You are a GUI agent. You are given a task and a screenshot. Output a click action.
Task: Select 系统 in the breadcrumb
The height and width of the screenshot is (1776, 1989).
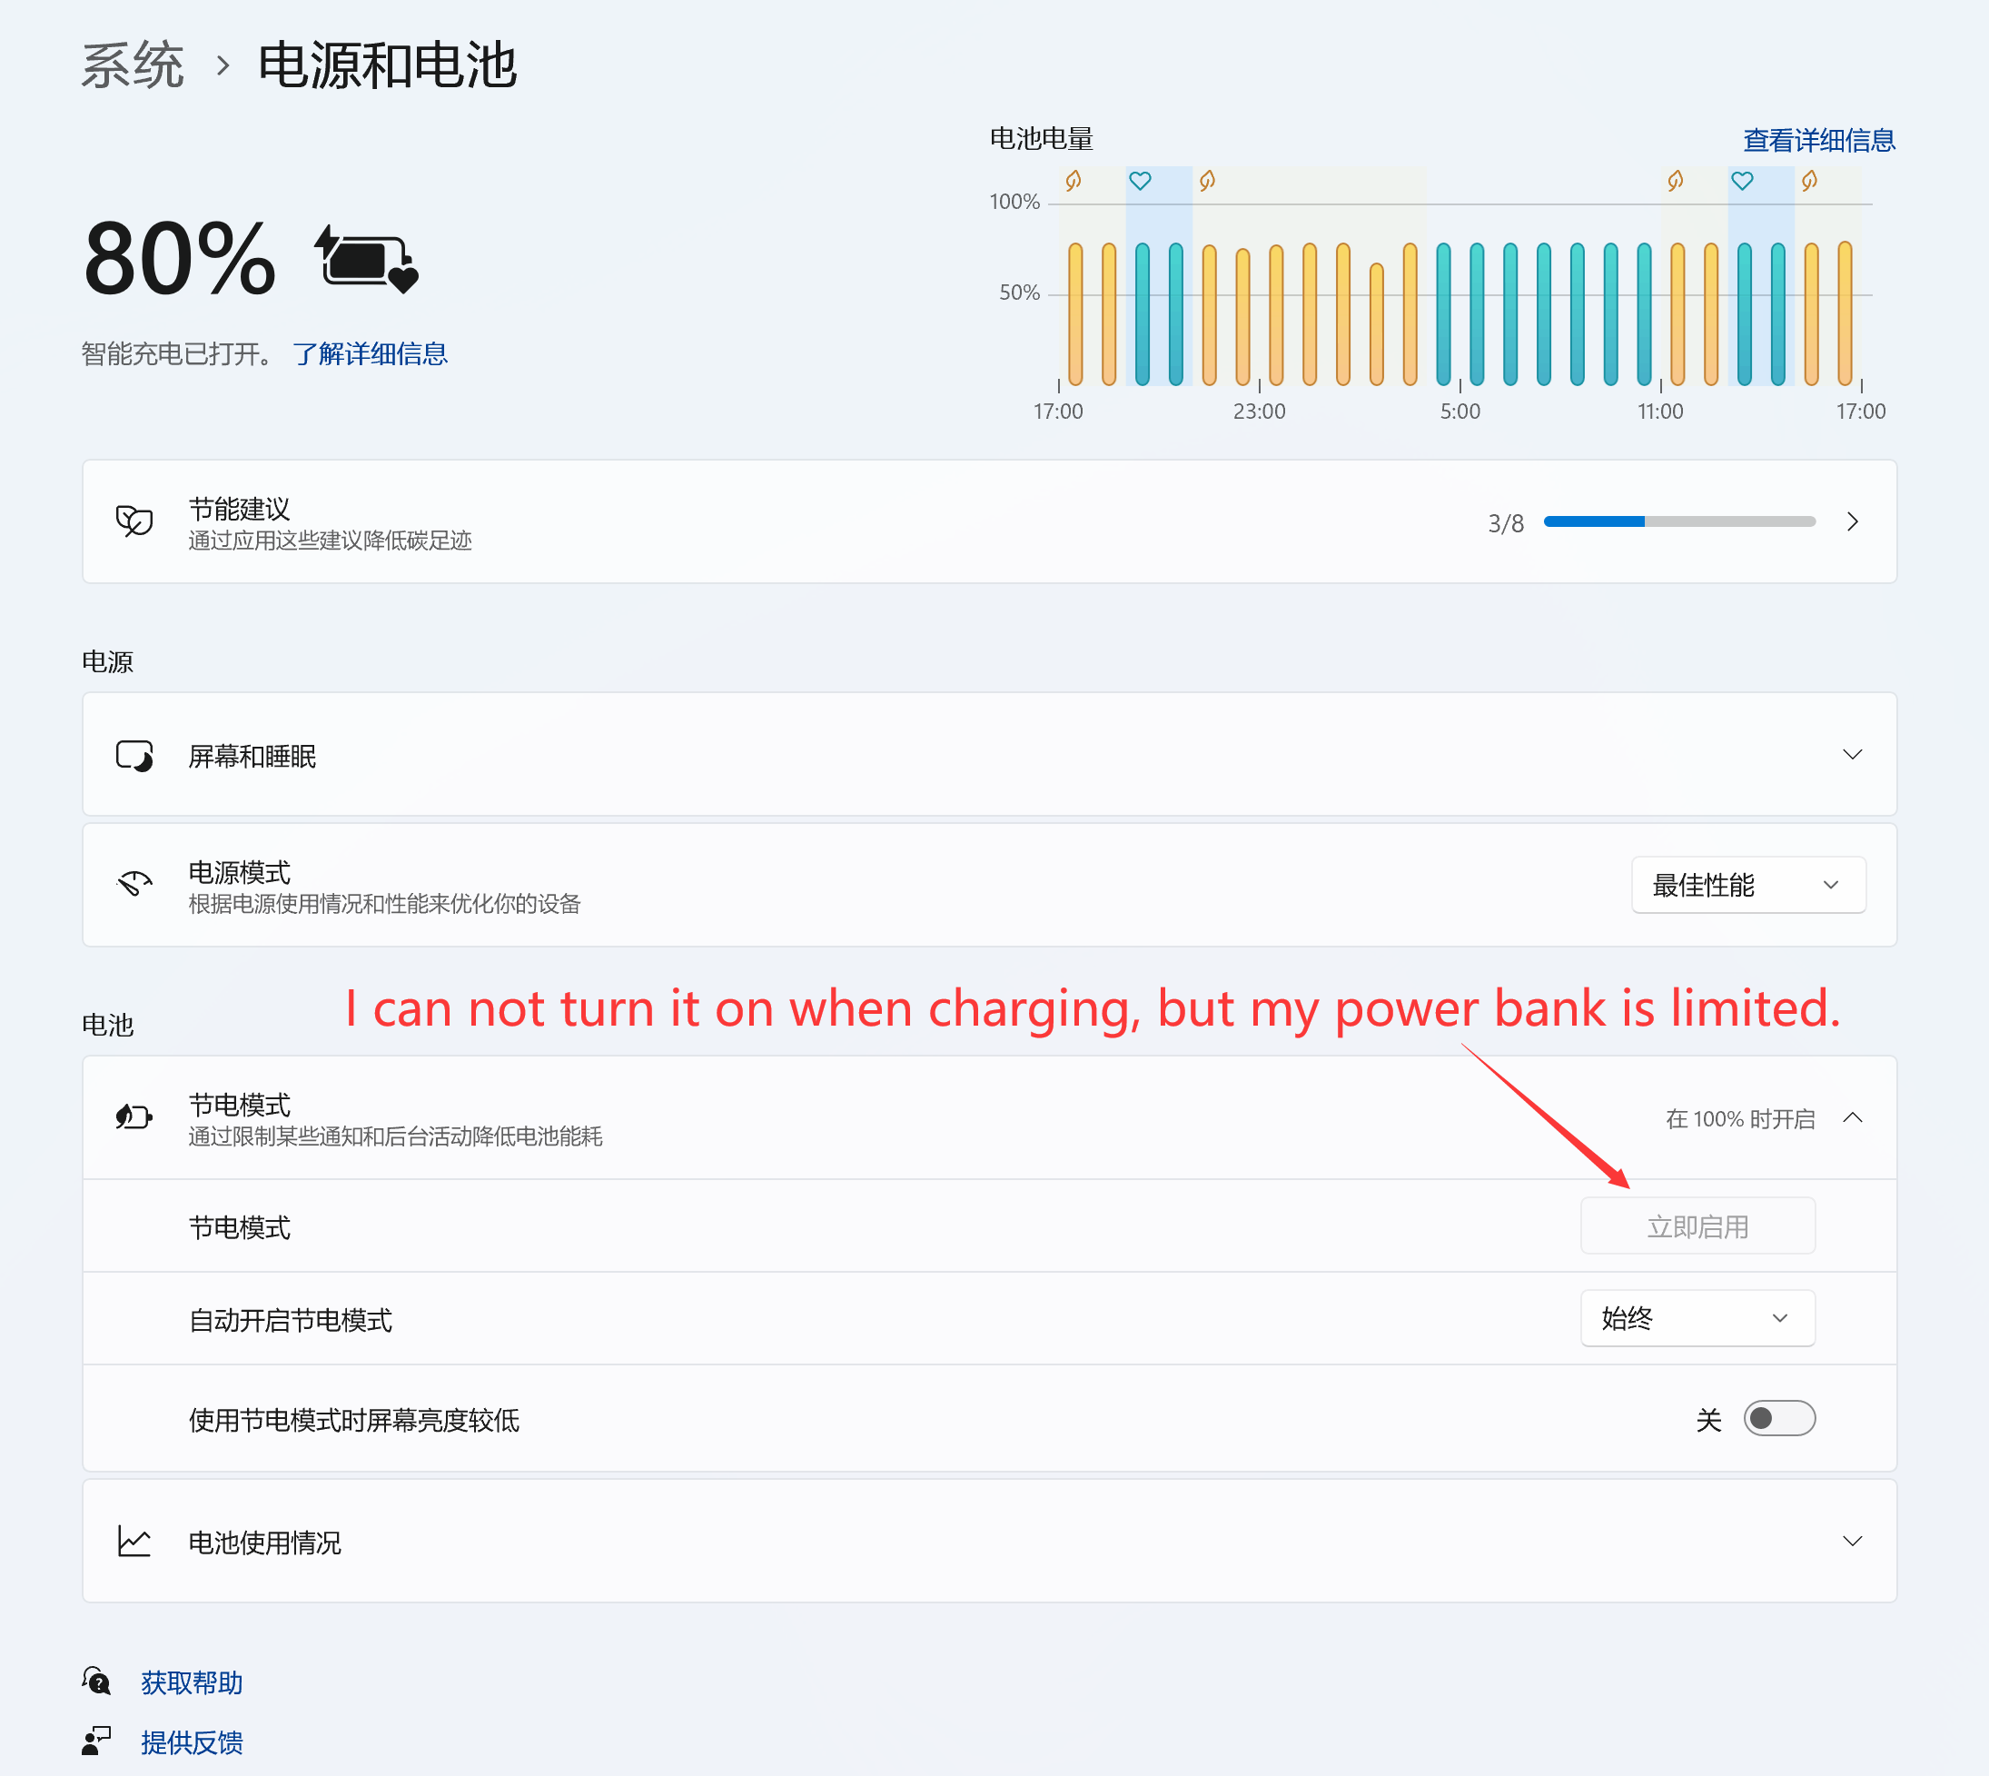click(x=133, y=64)
